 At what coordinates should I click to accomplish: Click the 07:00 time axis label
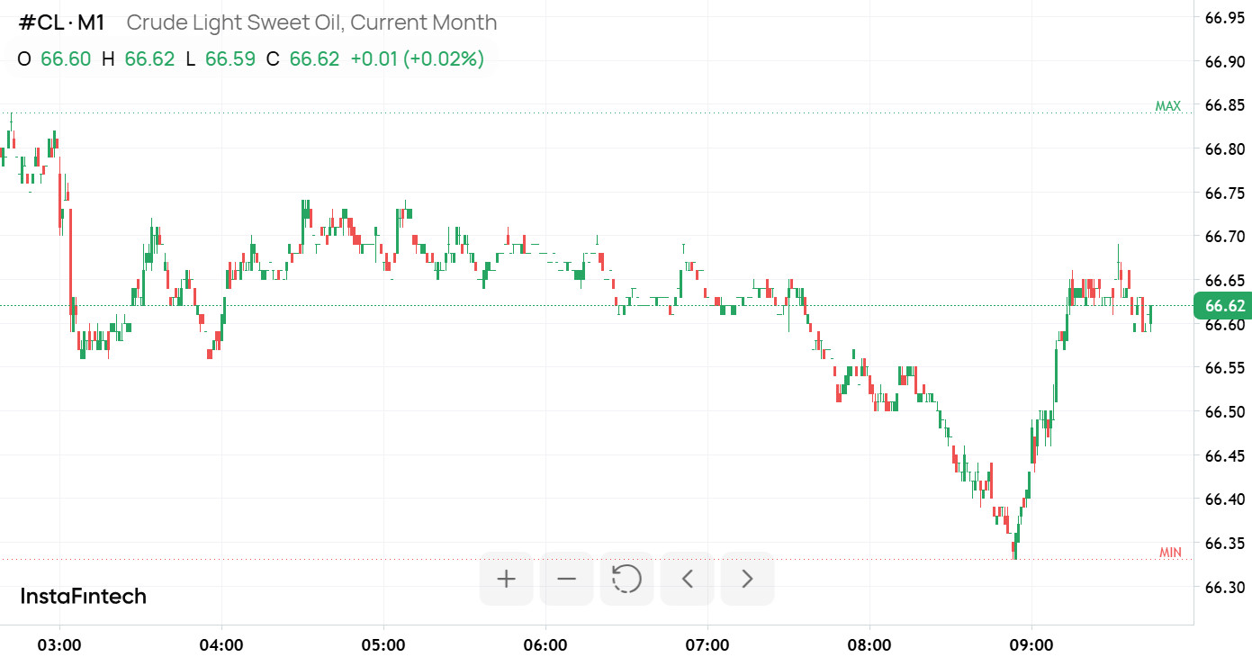[707, 644]
